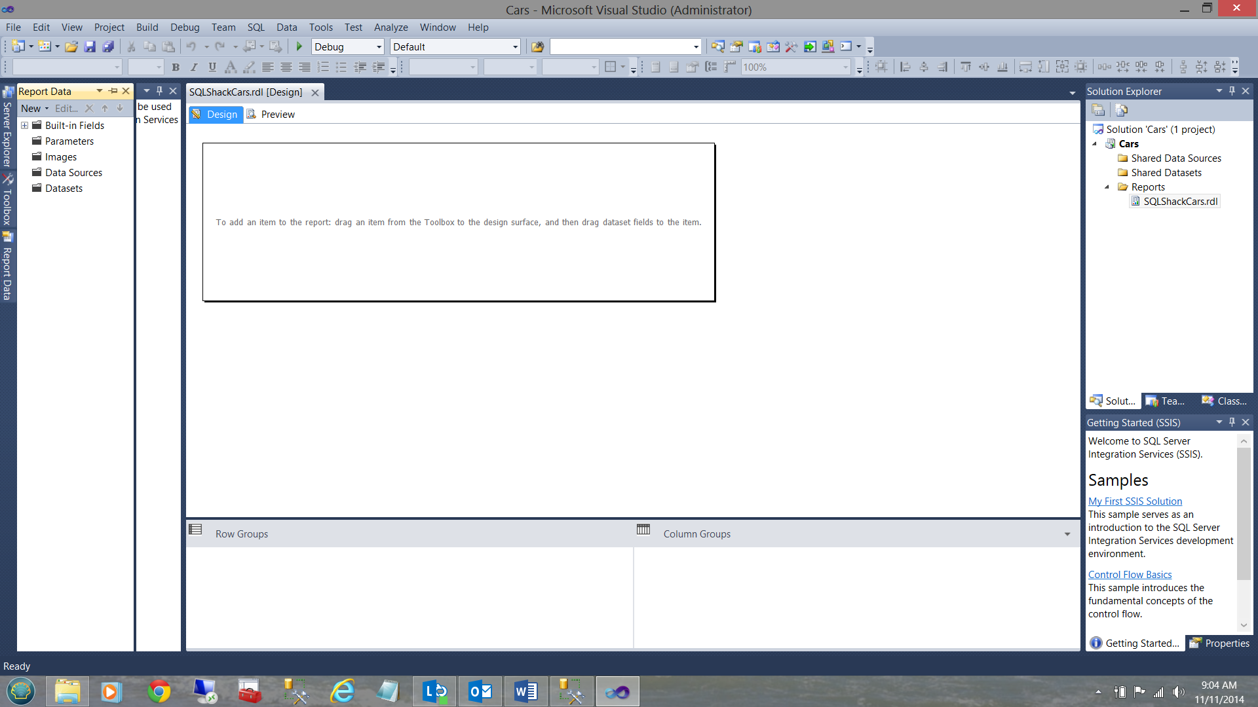Toggle Bold text formatting
Image resolution: width=1258 pixels, height=707 pixels.
(x=176, y=67)
